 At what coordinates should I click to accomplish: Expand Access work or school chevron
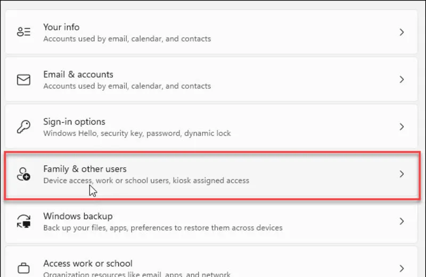(402, 268)
